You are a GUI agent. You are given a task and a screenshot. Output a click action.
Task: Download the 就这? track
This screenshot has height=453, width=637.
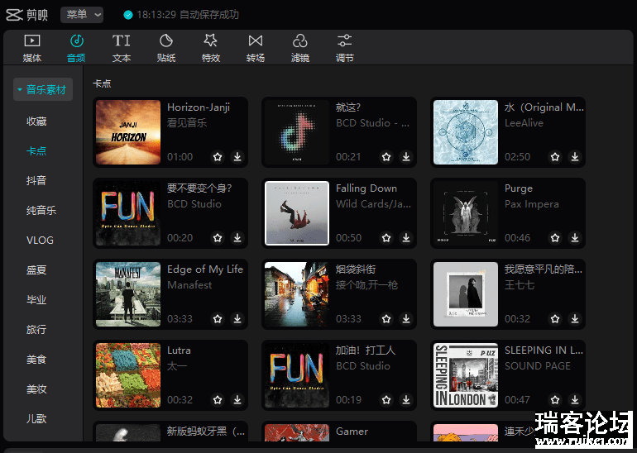[x=406, y=157]
